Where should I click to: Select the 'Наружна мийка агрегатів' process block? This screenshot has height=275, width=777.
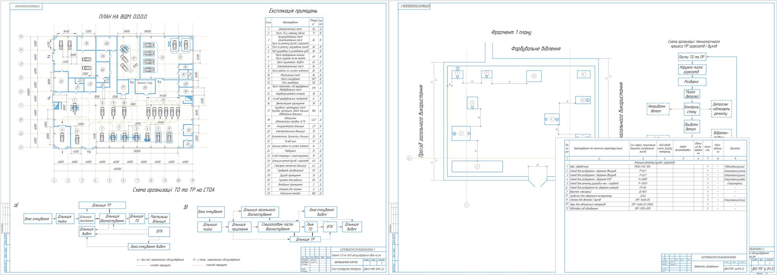[x=691, y=69]
